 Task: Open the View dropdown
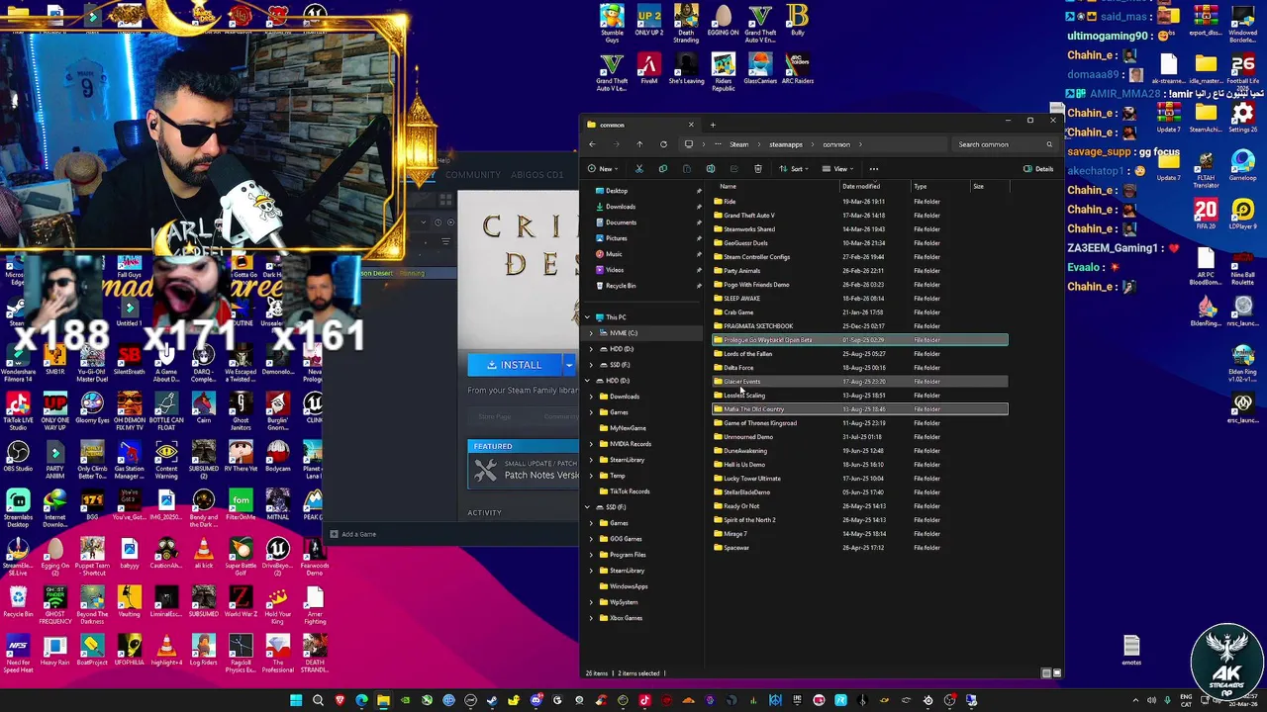tap(837, 169)
